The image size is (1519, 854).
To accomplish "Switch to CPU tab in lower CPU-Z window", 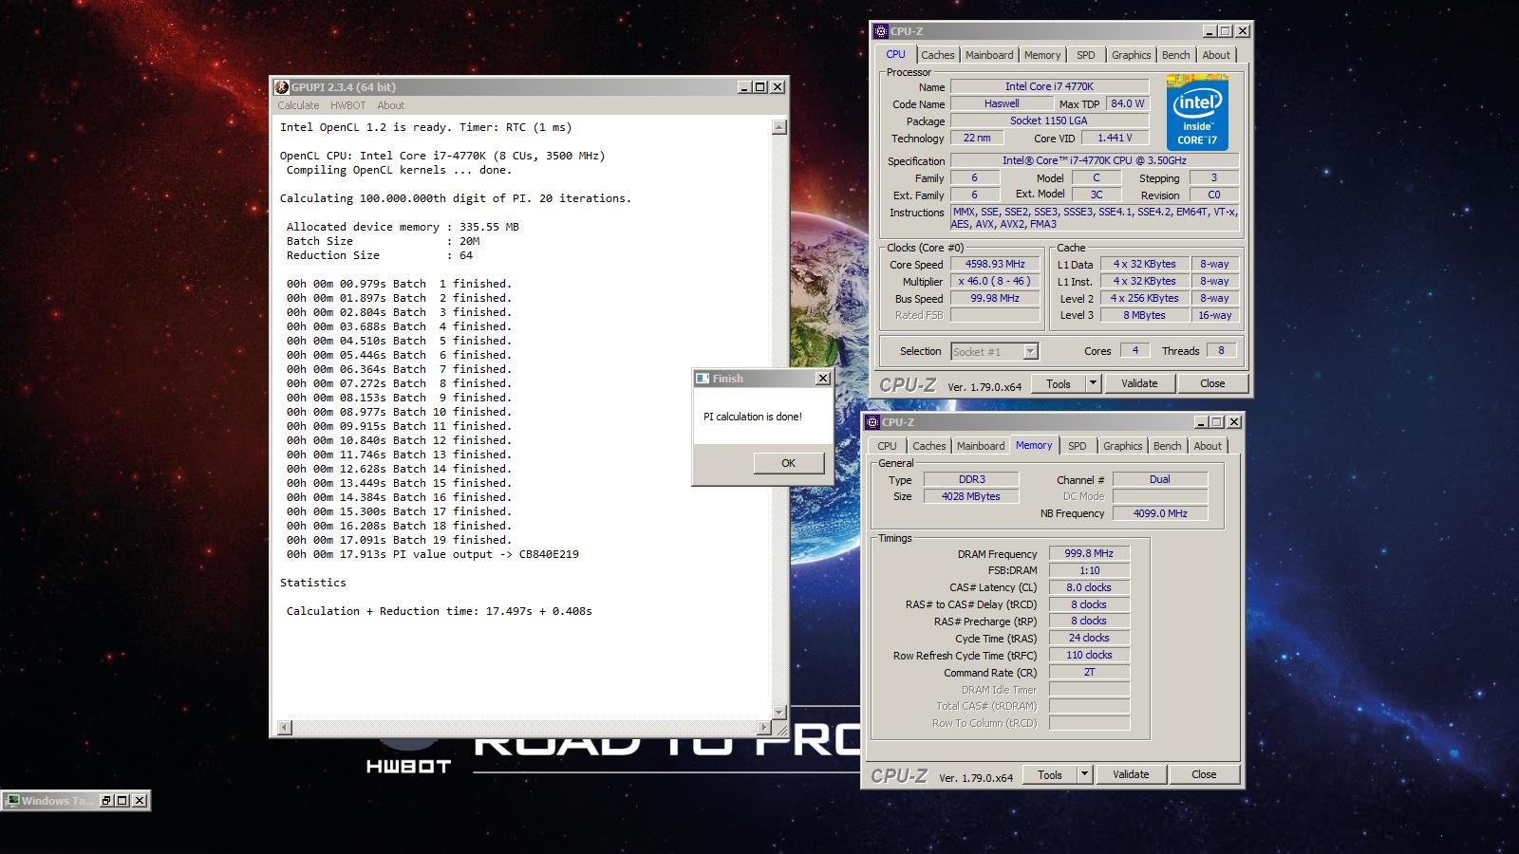I will (887, 446).
